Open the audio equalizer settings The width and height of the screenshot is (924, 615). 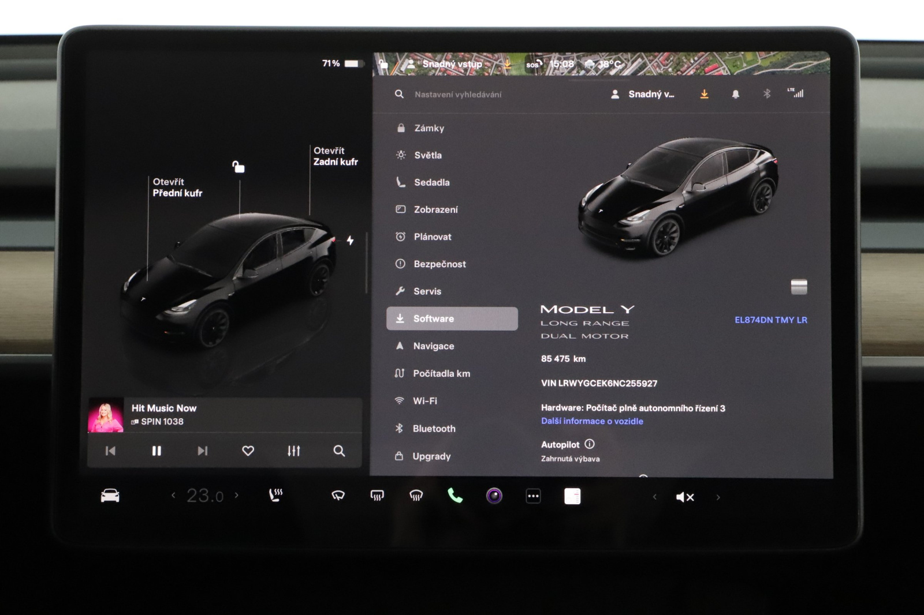[293, 451]
